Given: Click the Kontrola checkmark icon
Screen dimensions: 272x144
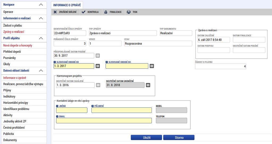Looking at the screenshot, I should click(x=83, y=12).
